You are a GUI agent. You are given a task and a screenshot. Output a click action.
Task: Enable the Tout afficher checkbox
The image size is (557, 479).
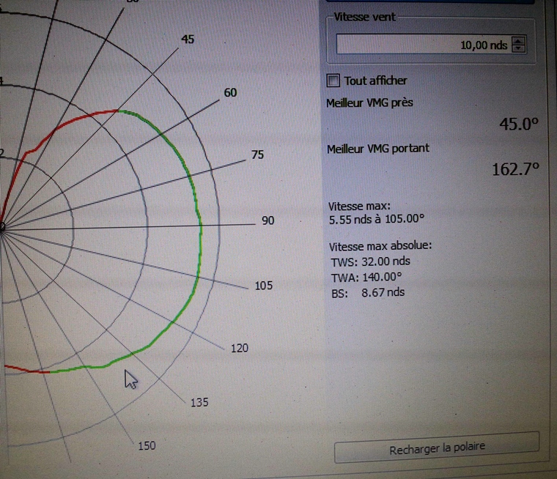333,81
